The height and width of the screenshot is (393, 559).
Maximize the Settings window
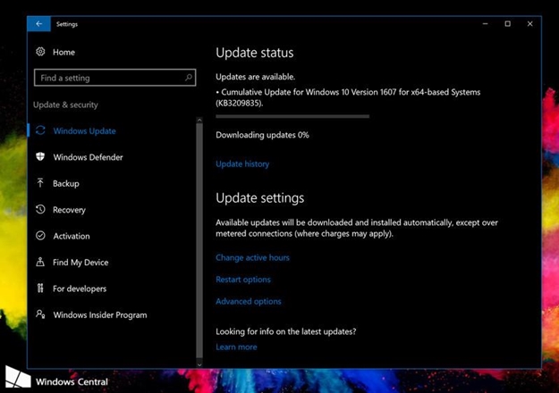point(507,24)
